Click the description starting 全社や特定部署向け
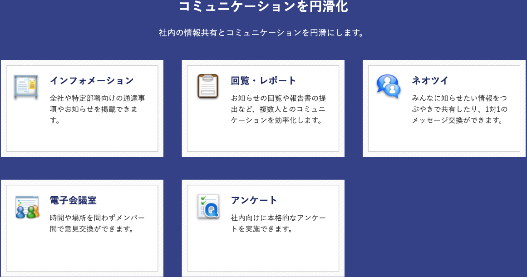 pyautogui.click(x=98, y=109)
